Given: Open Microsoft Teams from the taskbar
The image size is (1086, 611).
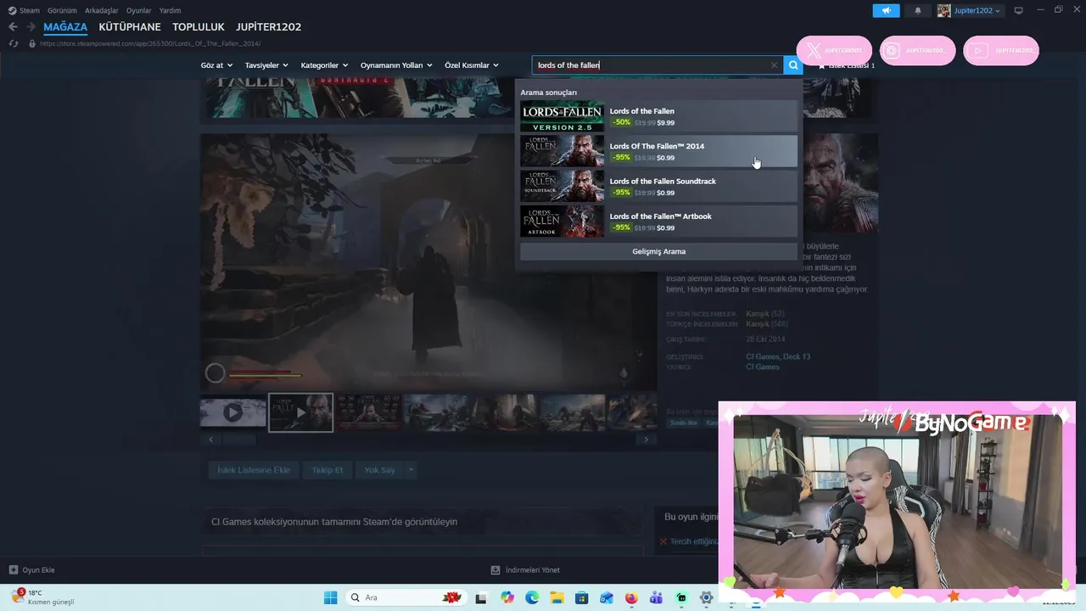Looking at the screenshot, I should [x=656, y=597].
